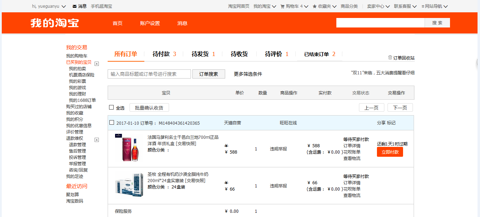This screenshot has height=217, width=480.
Task: Click the 订单搜索 button
Action: [209, 74]
